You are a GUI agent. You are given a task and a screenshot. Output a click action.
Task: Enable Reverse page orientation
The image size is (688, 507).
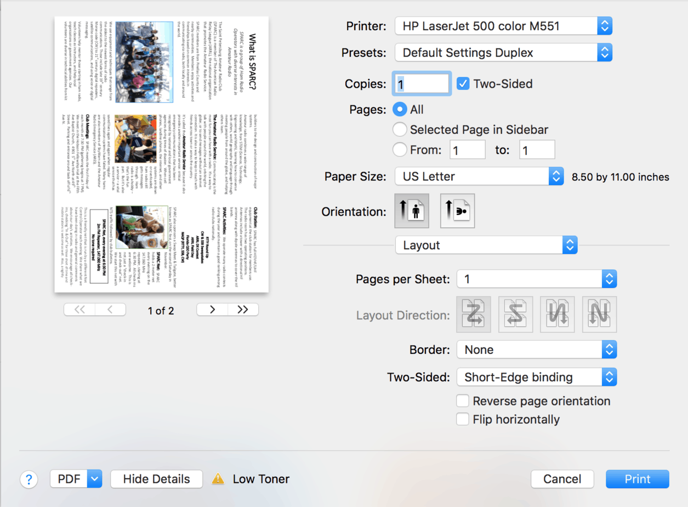click(463, 401)
